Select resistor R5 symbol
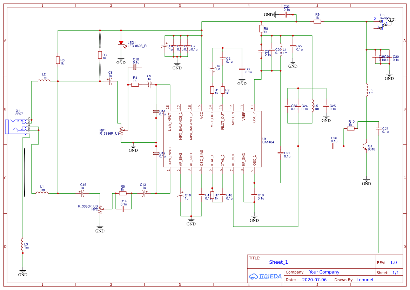 123,194
